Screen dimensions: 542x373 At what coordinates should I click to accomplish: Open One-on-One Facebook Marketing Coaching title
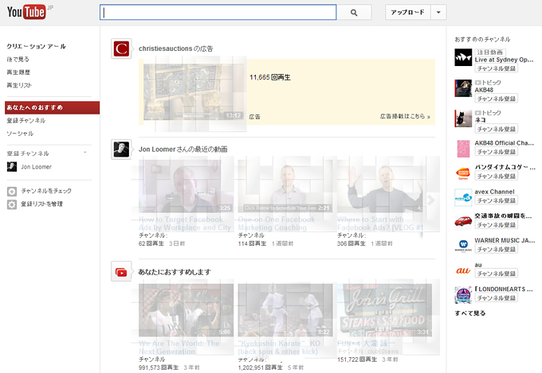pyautogui.click(x=277, y=223)
